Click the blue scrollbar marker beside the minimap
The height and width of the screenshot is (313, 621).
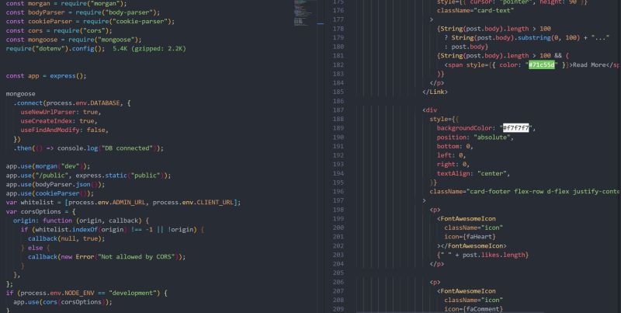[321, 24]
